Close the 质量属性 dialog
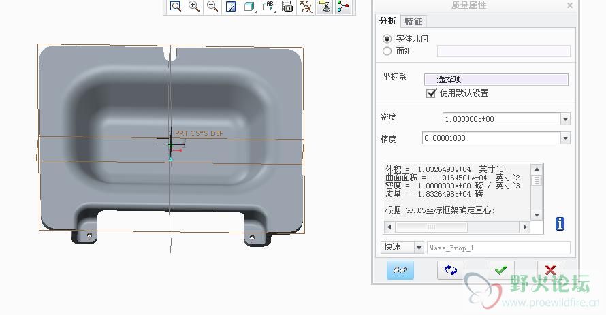Viewport: 606px width, 315px height. (570, 5)
